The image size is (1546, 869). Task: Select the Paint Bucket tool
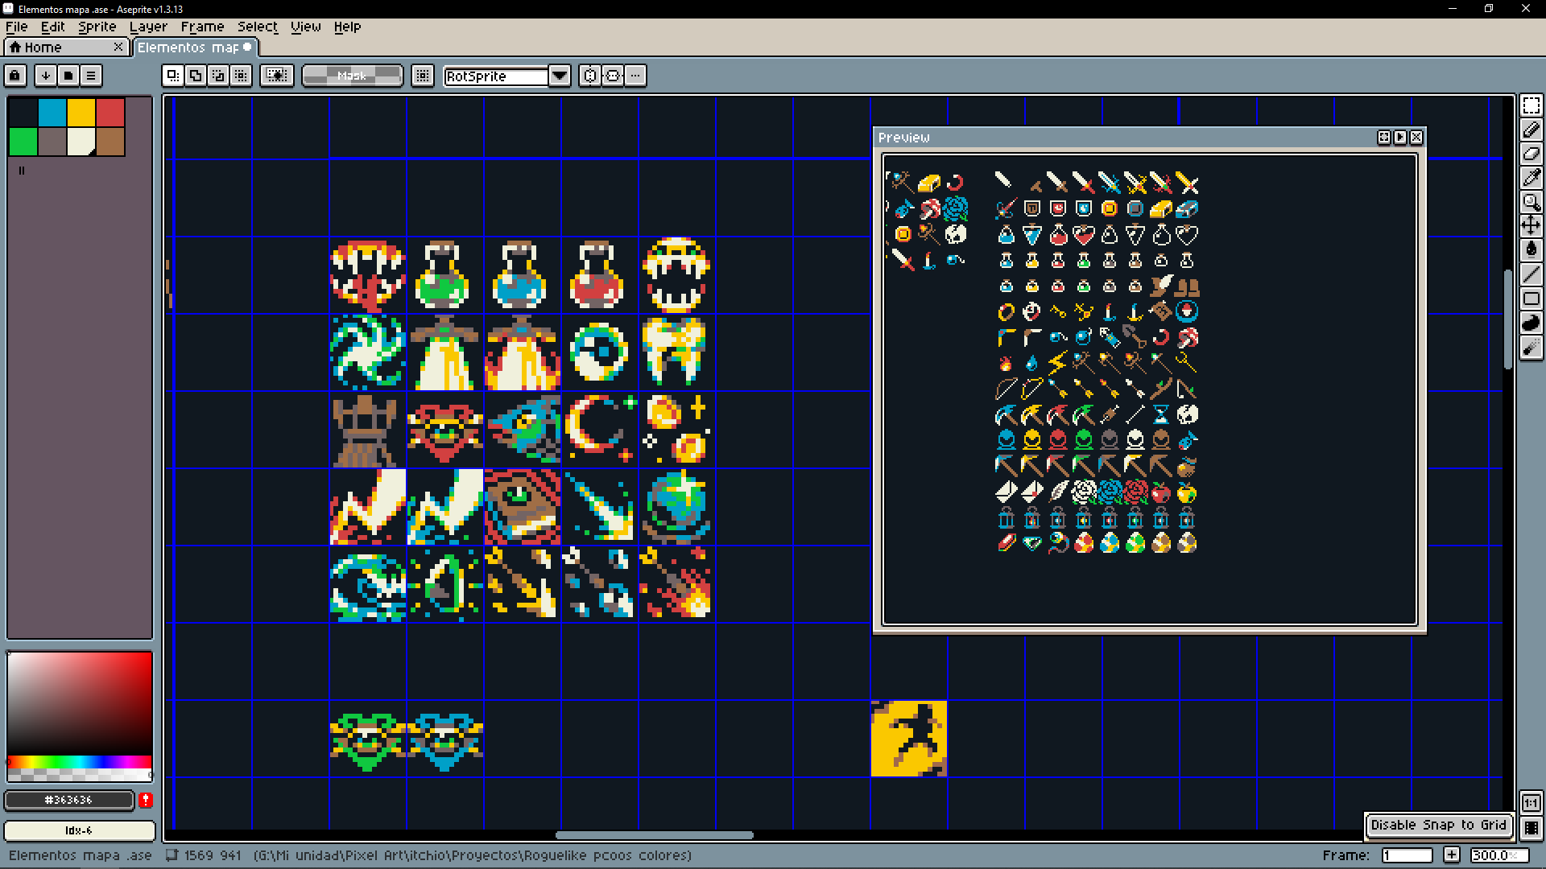point(1531,250)
